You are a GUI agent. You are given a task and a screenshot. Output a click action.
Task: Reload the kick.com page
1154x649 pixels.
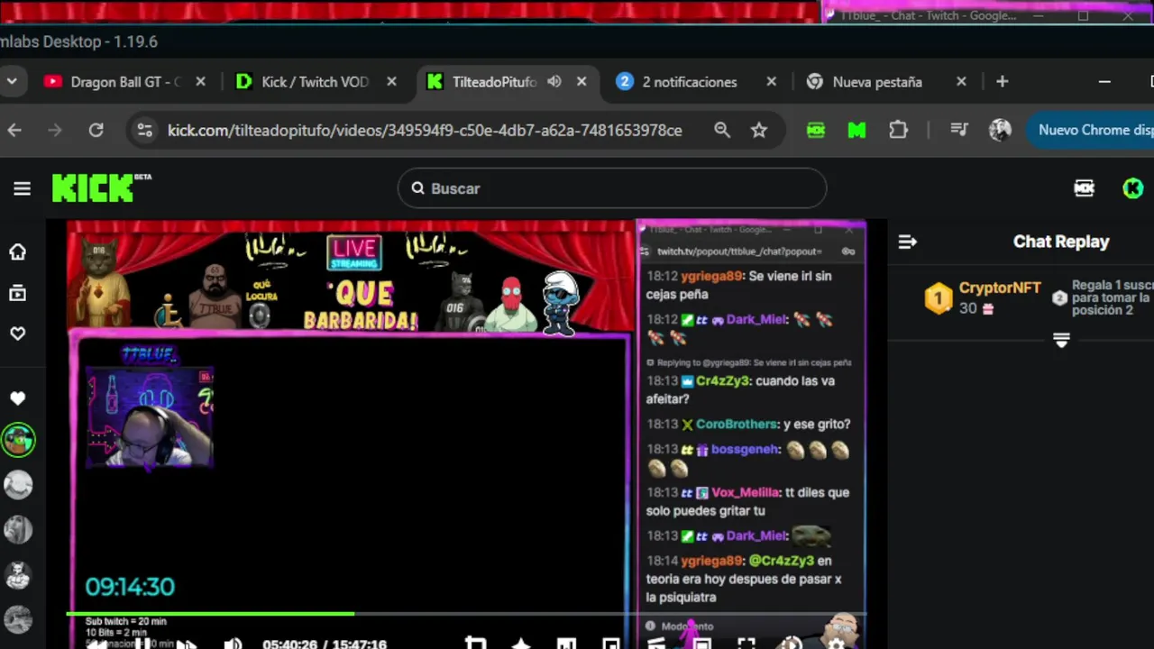96,130
